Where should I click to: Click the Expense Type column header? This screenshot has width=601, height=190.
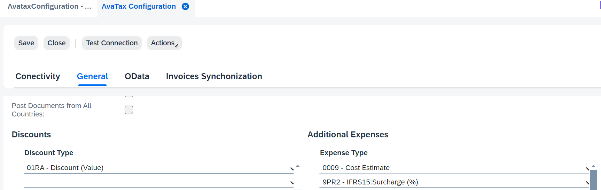coord(344,153)
